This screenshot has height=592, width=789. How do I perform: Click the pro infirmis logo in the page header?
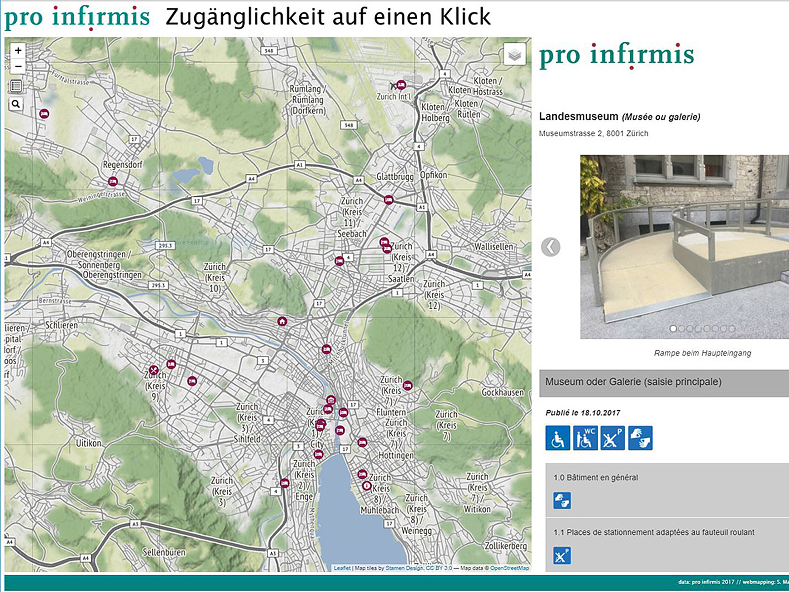[77, 17]
